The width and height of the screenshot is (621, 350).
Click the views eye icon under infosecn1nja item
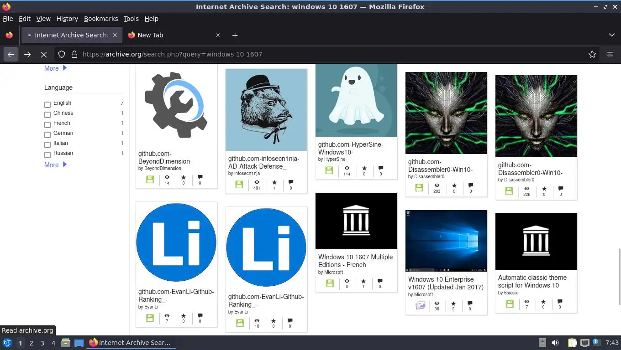click(x=257, y=182)
